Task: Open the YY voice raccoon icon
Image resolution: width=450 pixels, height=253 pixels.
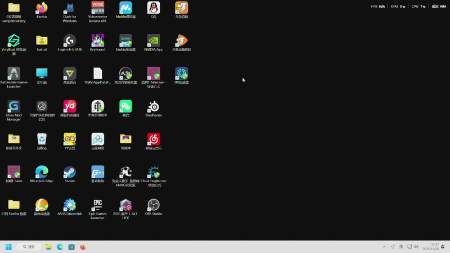Action: click(70, 142)
